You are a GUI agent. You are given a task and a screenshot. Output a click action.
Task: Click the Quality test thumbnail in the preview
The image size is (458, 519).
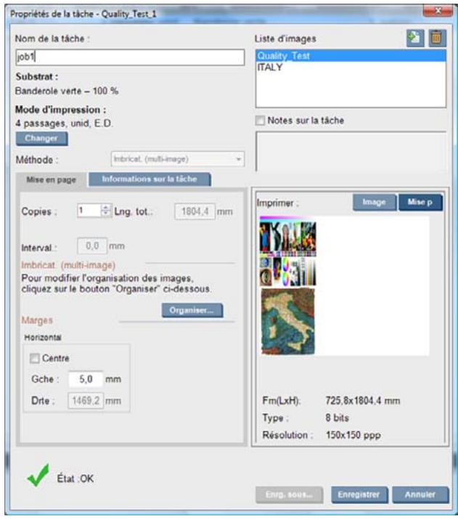288,252
